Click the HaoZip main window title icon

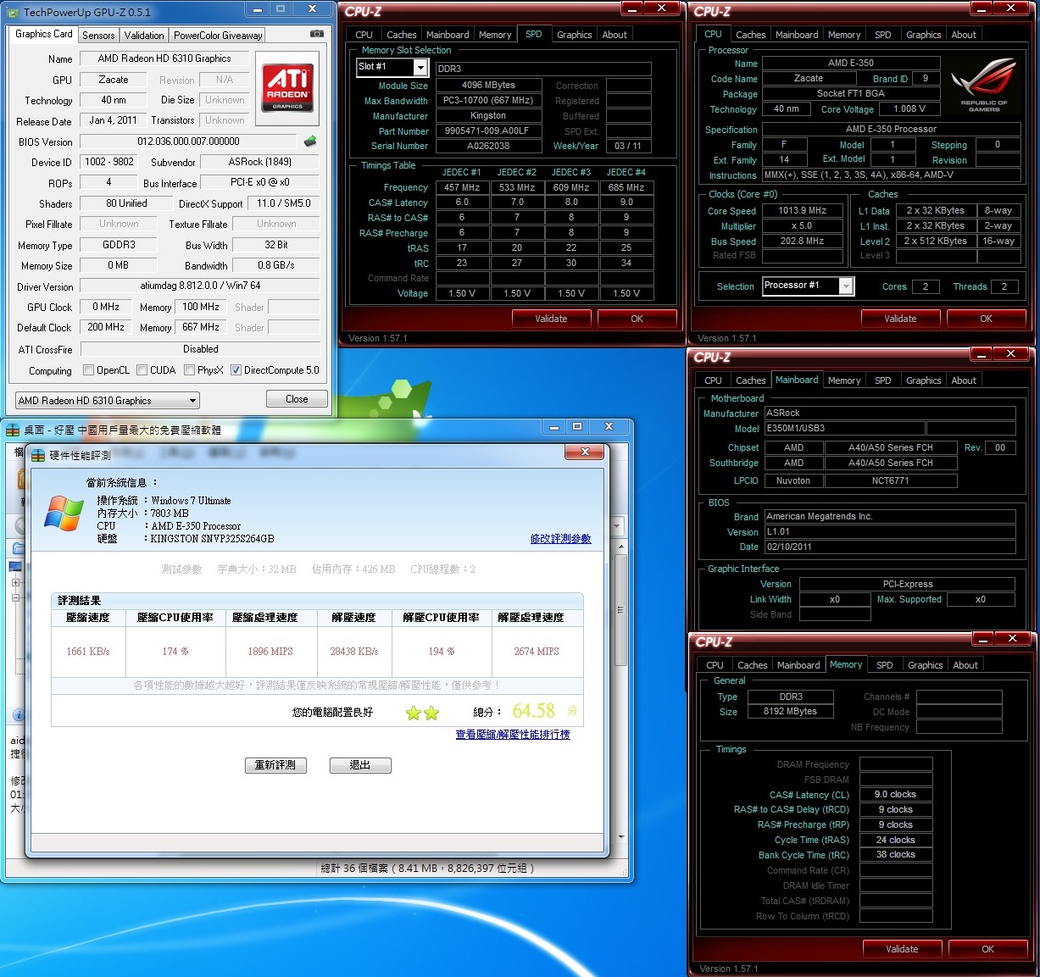(x=13, y=430)
